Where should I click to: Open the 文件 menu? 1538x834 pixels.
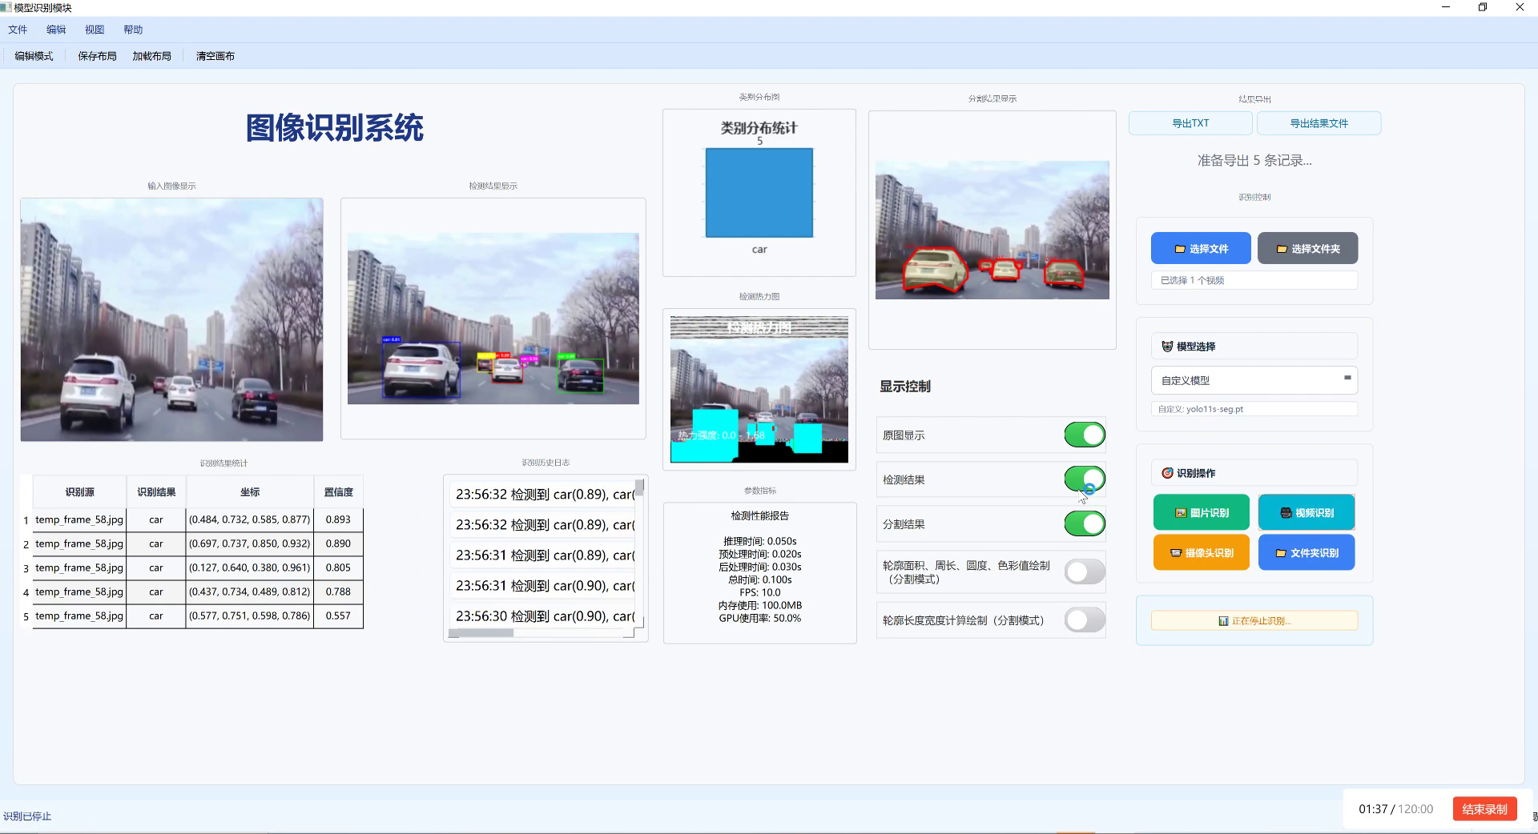[x=18, y=29]
